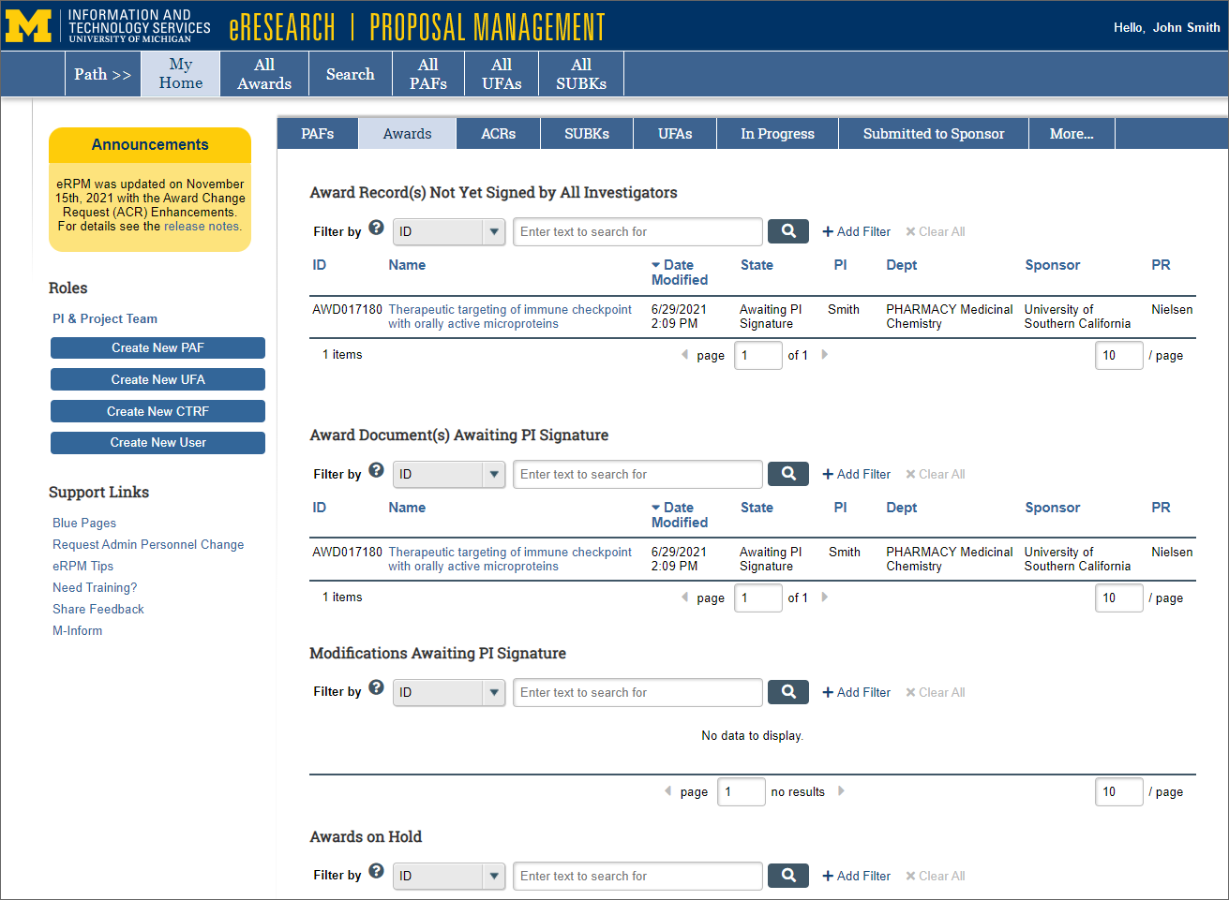Open help icon beside Filter by in Modifications section
Screen dimensions: 1229x900
(x=376, y=687)
